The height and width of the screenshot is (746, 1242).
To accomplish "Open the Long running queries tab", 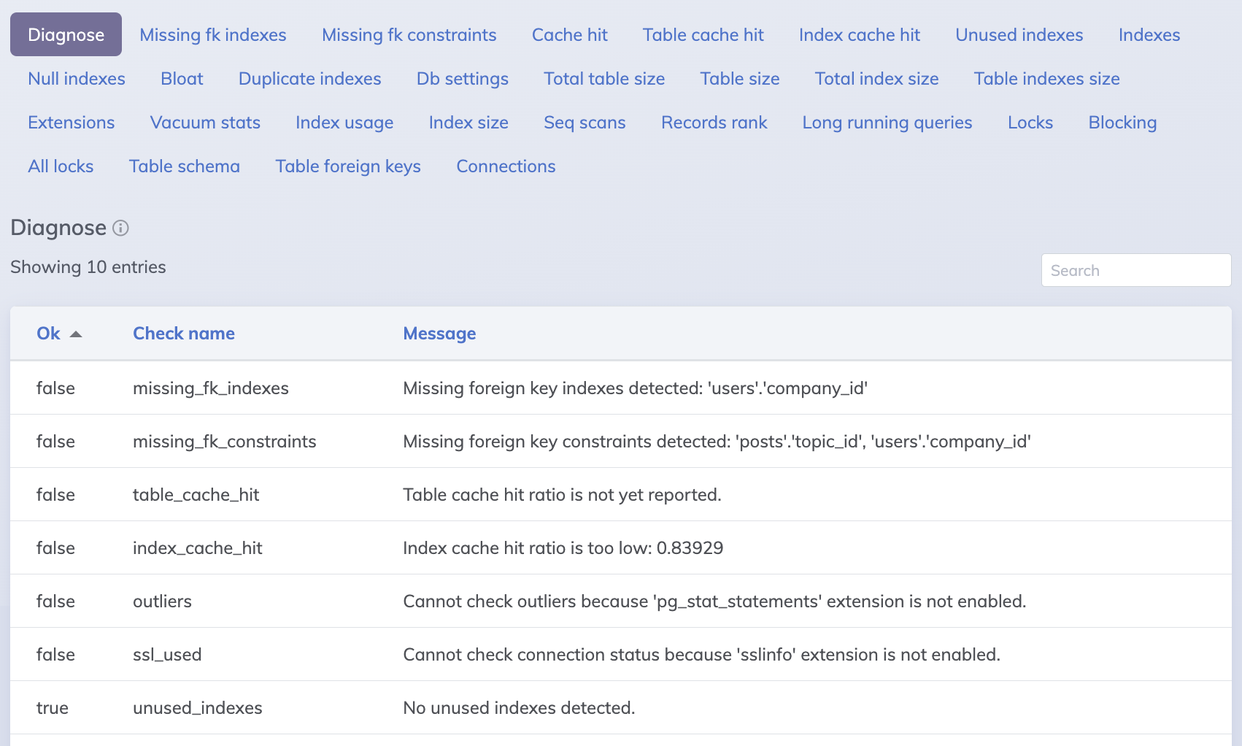I will point(887,123).
